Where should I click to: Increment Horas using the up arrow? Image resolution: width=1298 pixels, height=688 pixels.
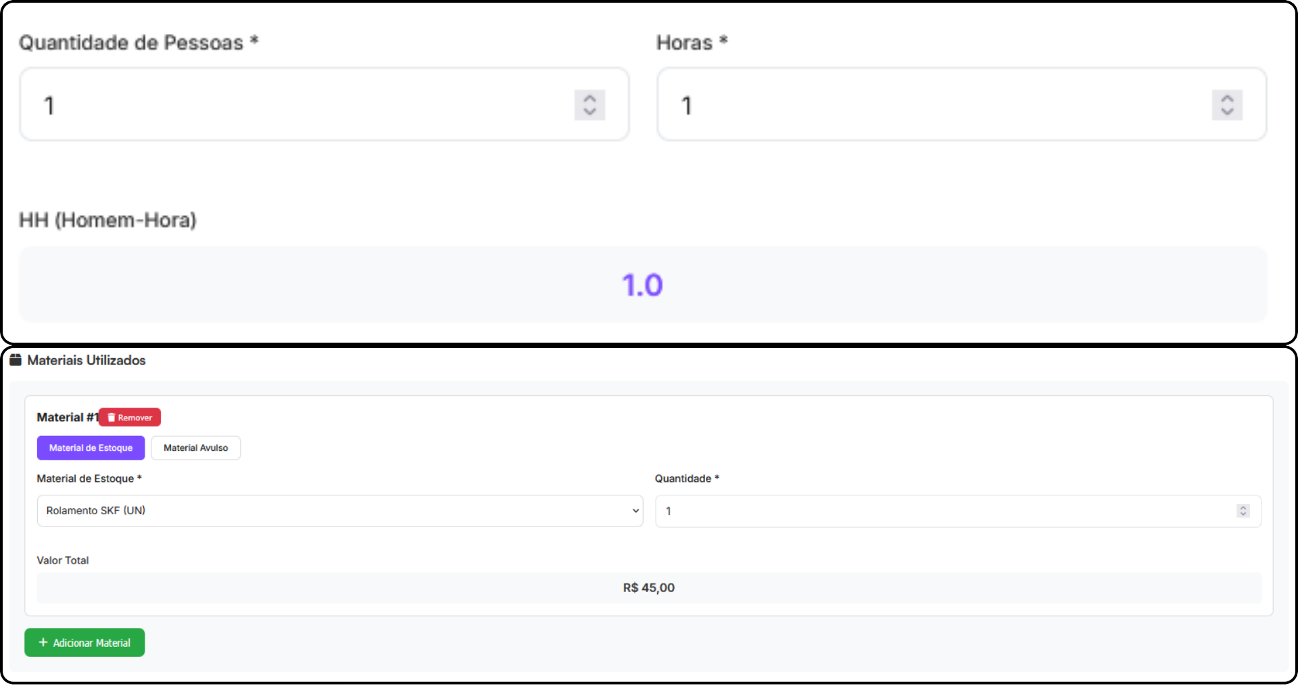tap(1227, 98)
